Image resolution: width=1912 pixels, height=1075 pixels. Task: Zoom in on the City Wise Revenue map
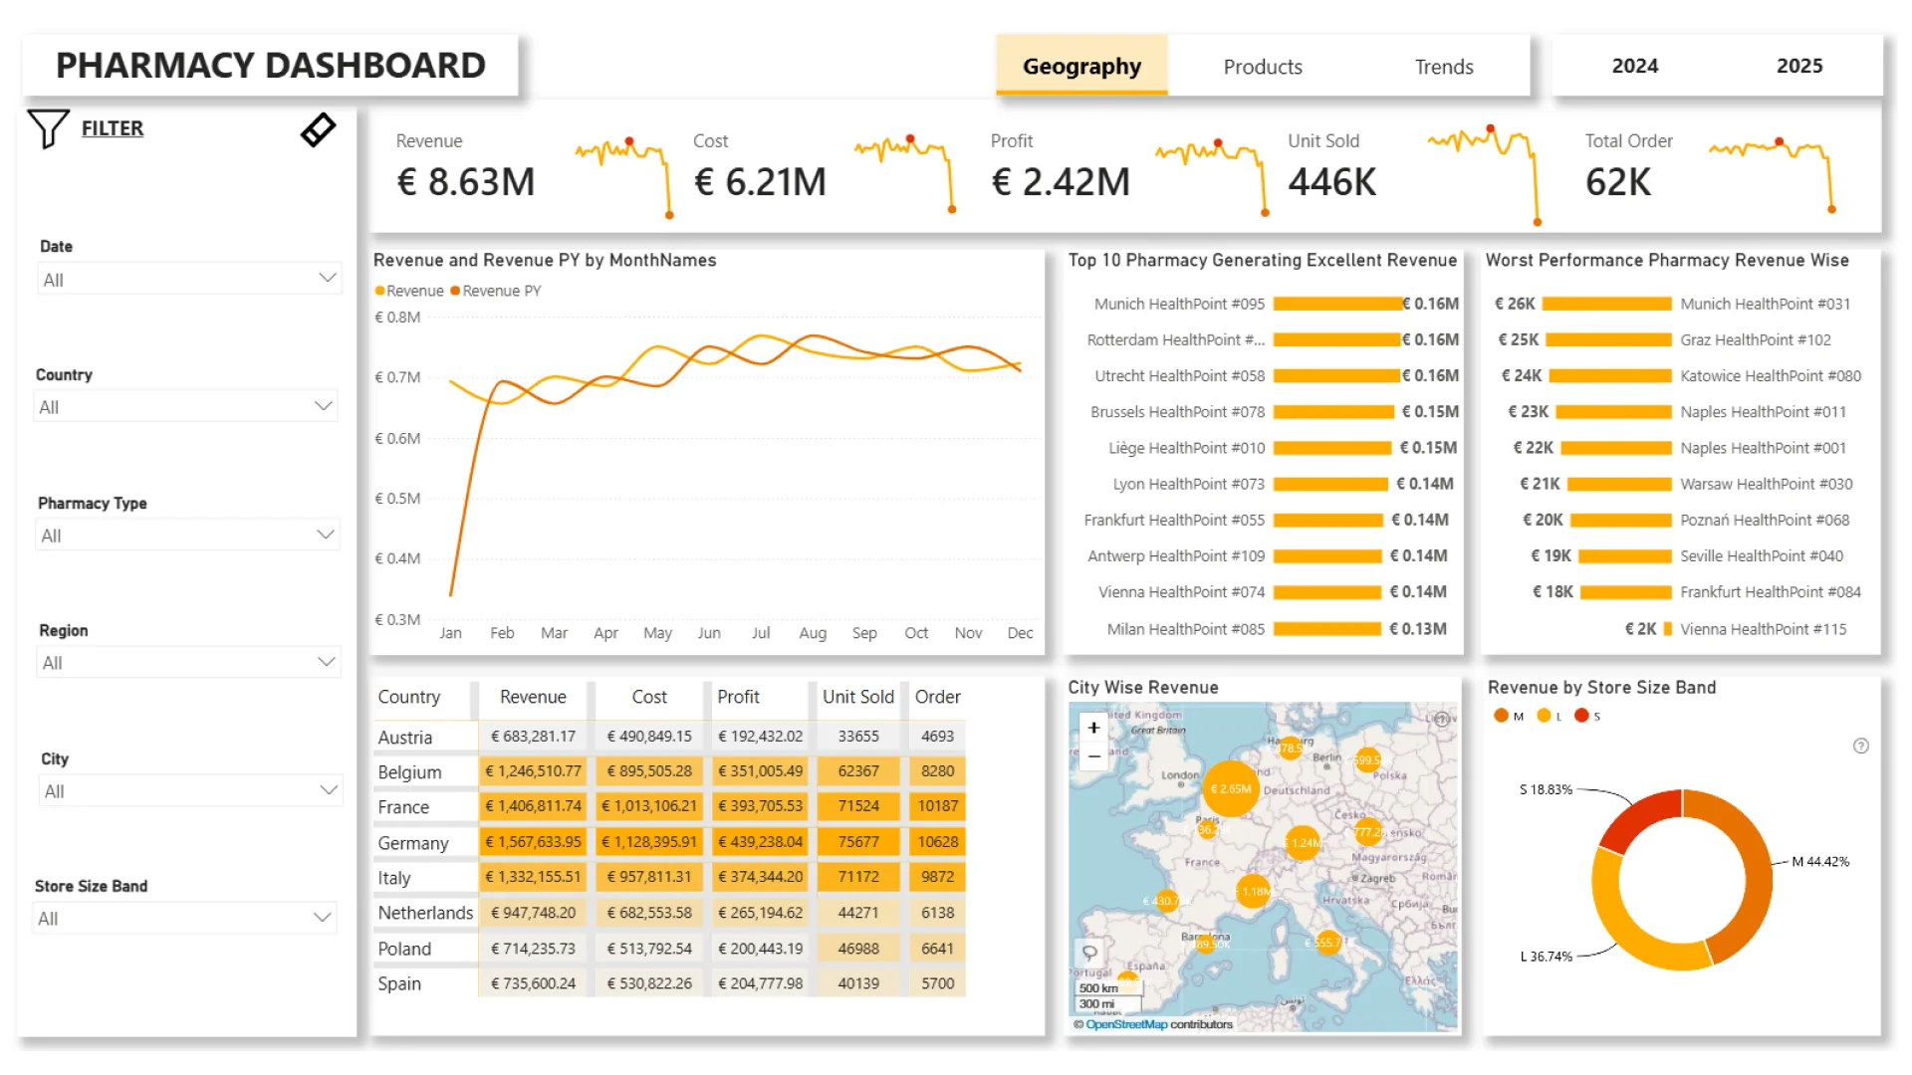[x=1093, y=728]
